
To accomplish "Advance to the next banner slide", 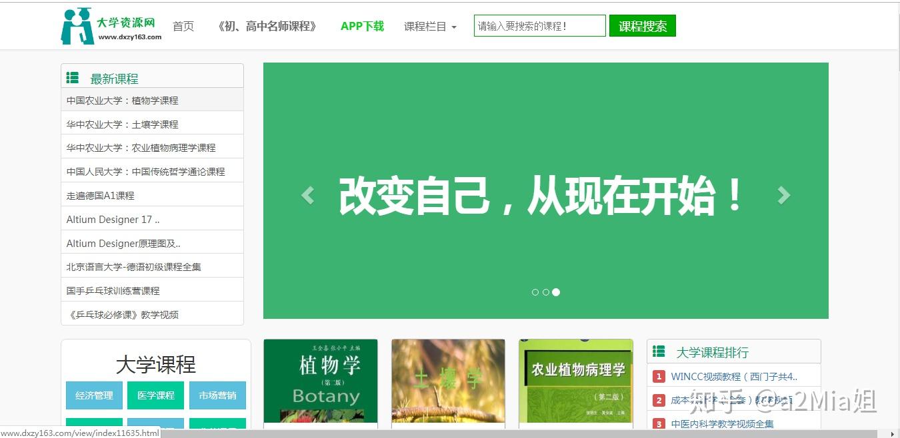I will pos(784,195).
